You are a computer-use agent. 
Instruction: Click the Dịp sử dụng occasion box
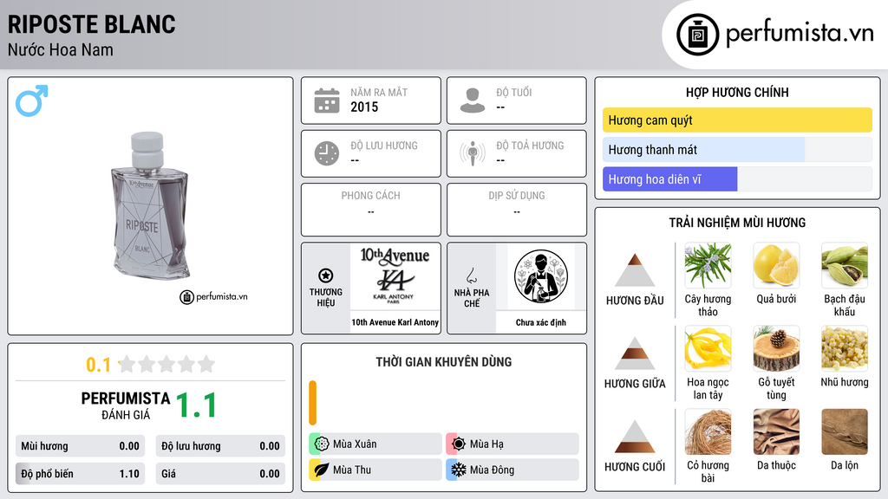[x=517, y=210]
